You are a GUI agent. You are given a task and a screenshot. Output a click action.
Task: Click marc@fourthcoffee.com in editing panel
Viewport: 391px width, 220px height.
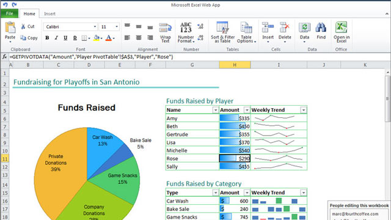tap(355, 214)
